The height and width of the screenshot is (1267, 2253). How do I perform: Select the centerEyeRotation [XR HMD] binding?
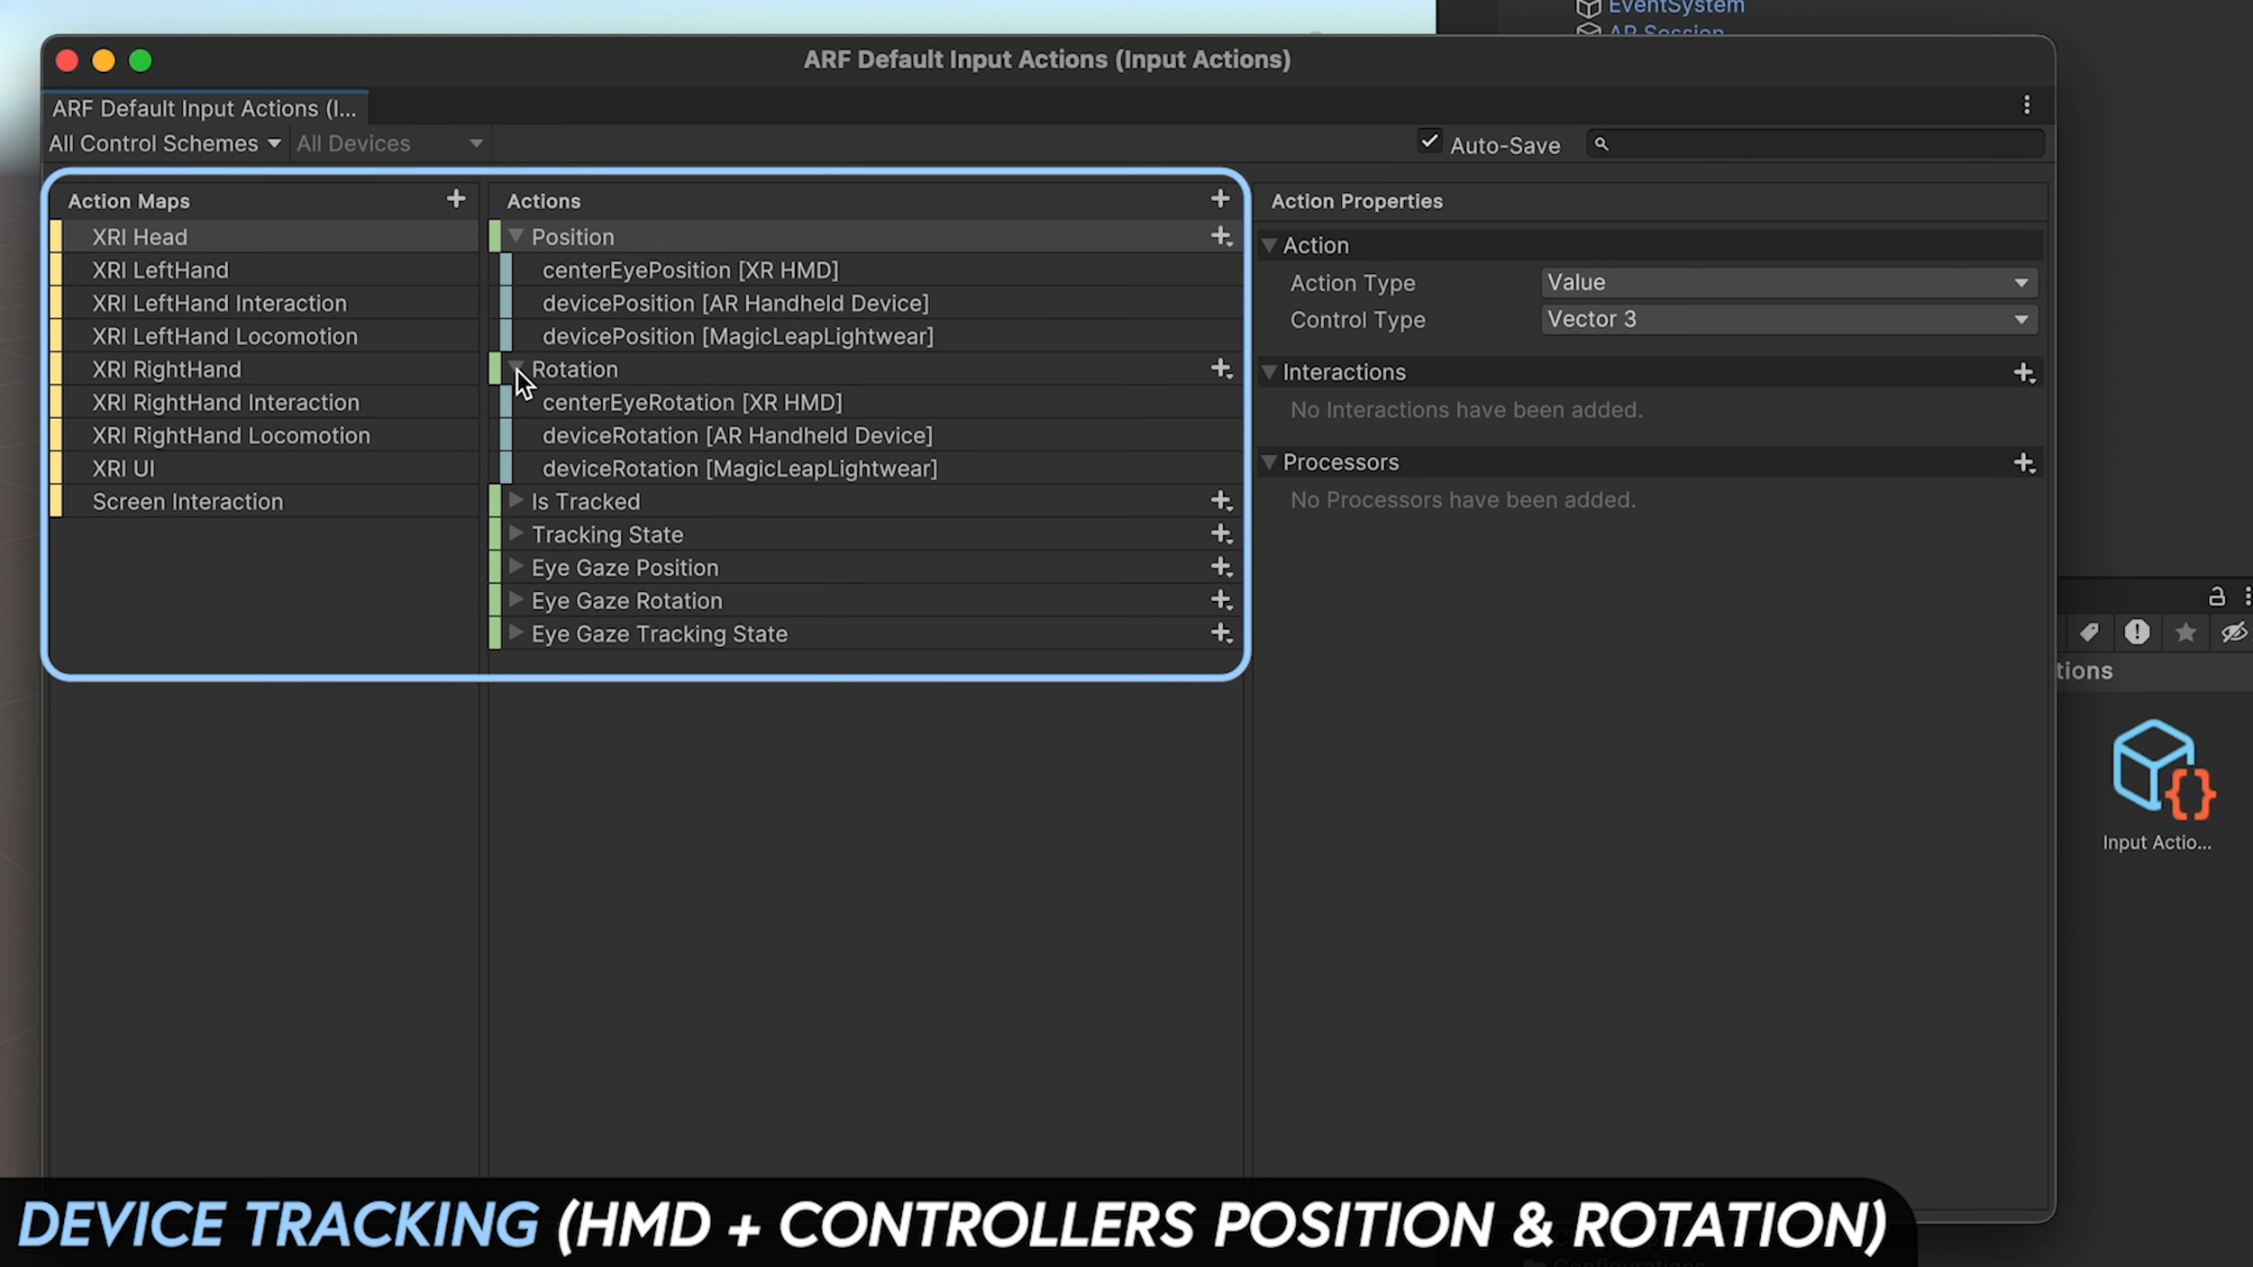point(692,402)
